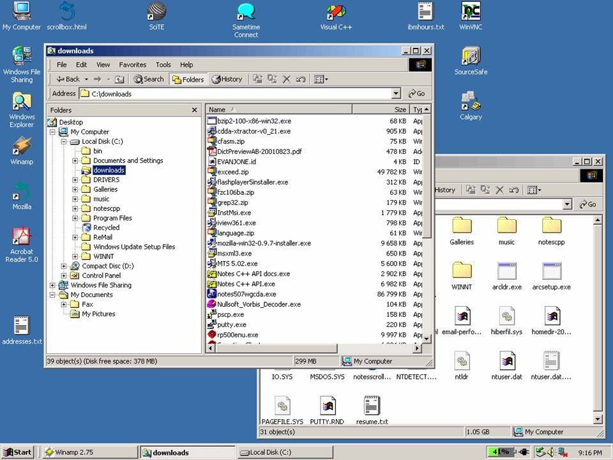Viewport: 613px width, 460px height.
Task: Click Move To icon in downloads toolbar
Action: [x=257, y=79]
